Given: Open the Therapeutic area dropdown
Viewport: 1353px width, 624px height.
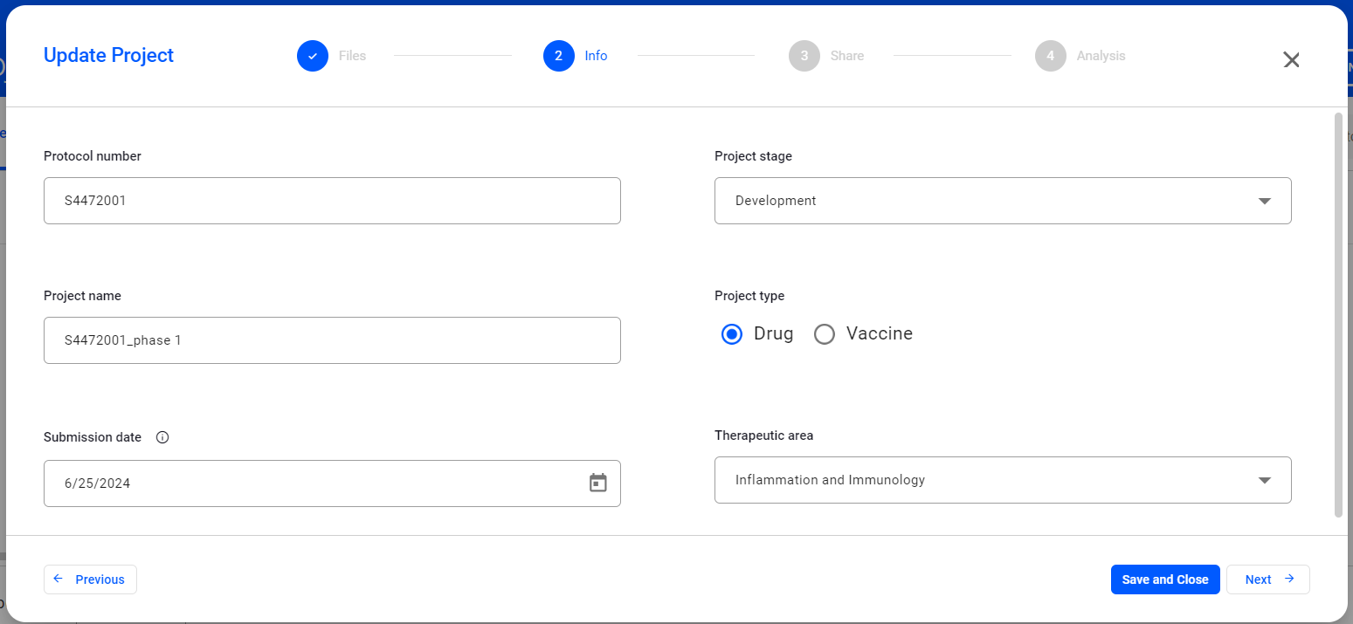Looking at the screenshot, I should tap(1002, 479).
